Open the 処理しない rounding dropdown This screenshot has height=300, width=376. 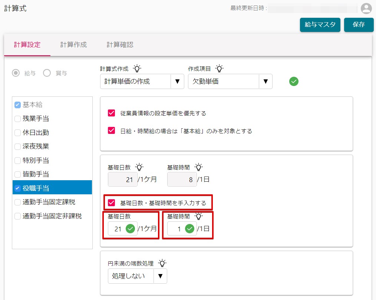coord(138,276)
